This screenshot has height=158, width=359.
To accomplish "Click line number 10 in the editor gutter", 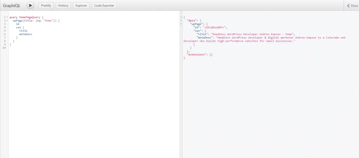I will [4, 48].
